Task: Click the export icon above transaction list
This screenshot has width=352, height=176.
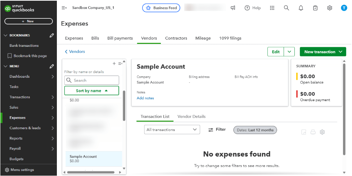Action: click(x=303, y=132)
